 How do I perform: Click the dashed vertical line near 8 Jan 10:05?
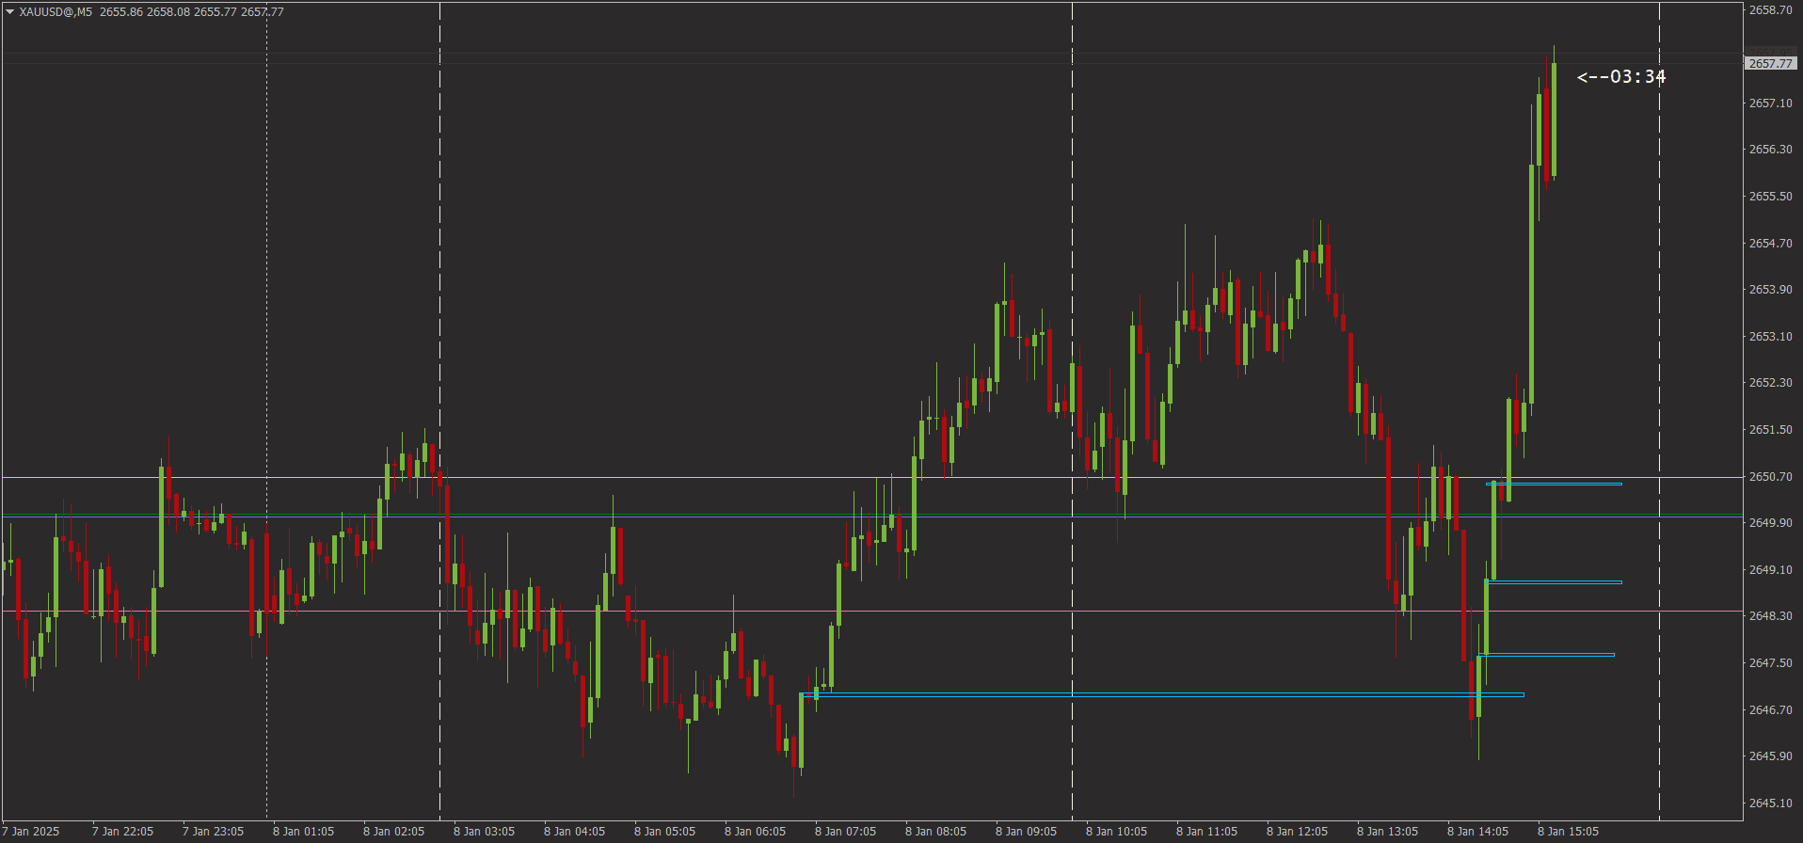click(1072, 188)
